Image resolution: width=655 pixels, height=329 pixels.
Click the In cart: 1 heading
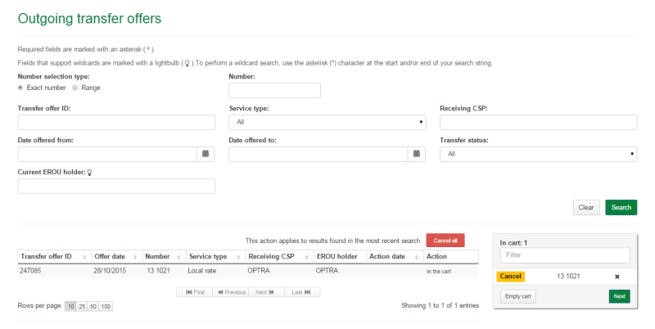click(513, 242)
